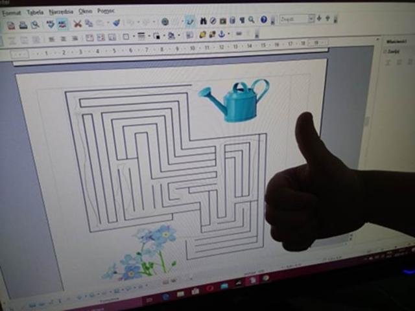Click the blue flowers picture in the document
The height and width of the screenshot is (311, 415).
[x=146, y=253]
